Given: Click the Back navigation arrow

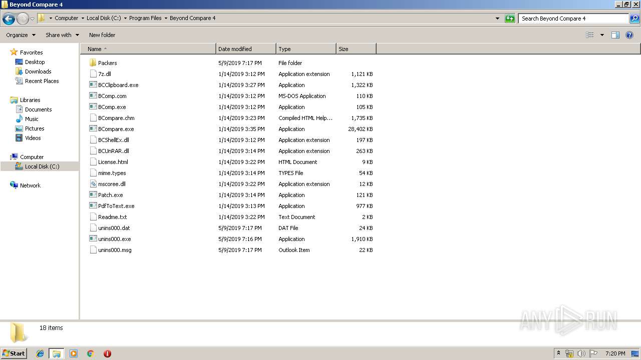Looking at the screenshot, I should (9, 19).
